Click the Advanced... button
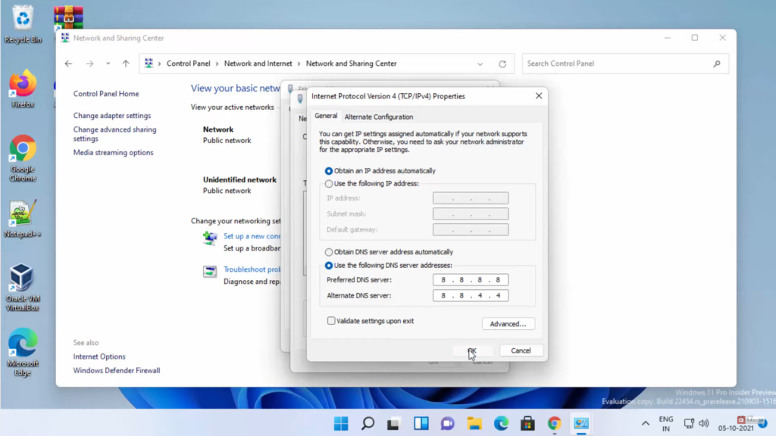The image size is (776, 436). tap(508, 324)
